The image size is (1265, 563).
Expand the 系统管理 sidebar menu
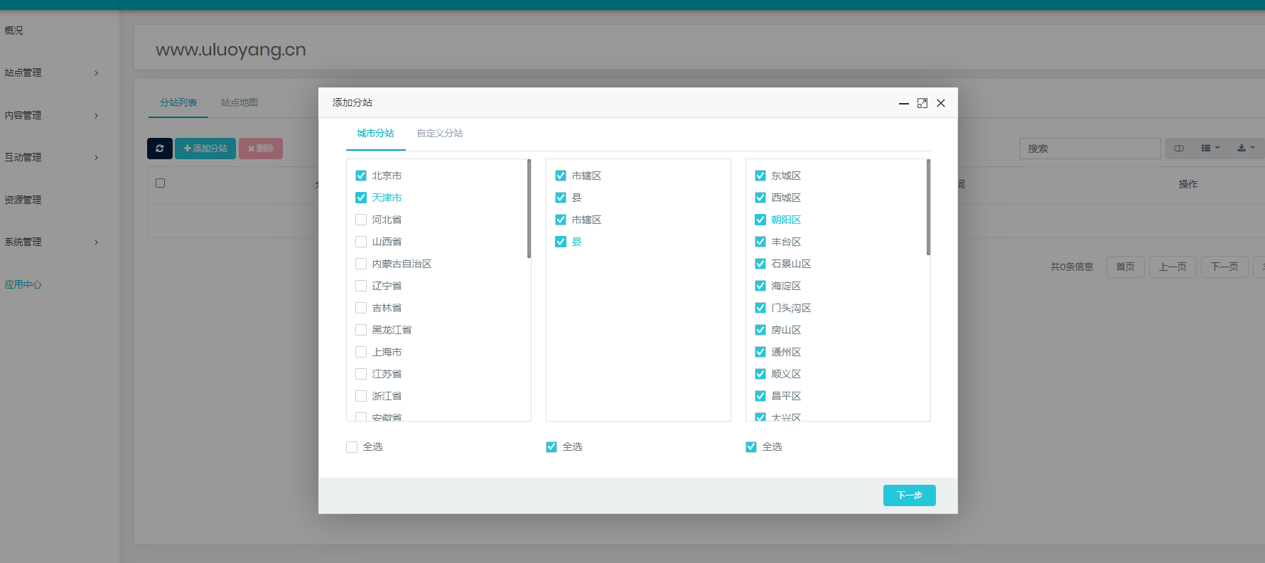pos(50,242)
